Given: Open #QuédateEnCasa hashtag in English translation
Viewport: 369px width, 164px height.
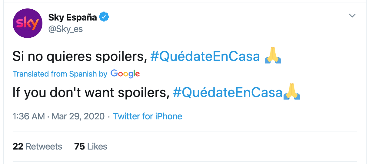Looking at the screenshot, I should (x=228, y=93).
